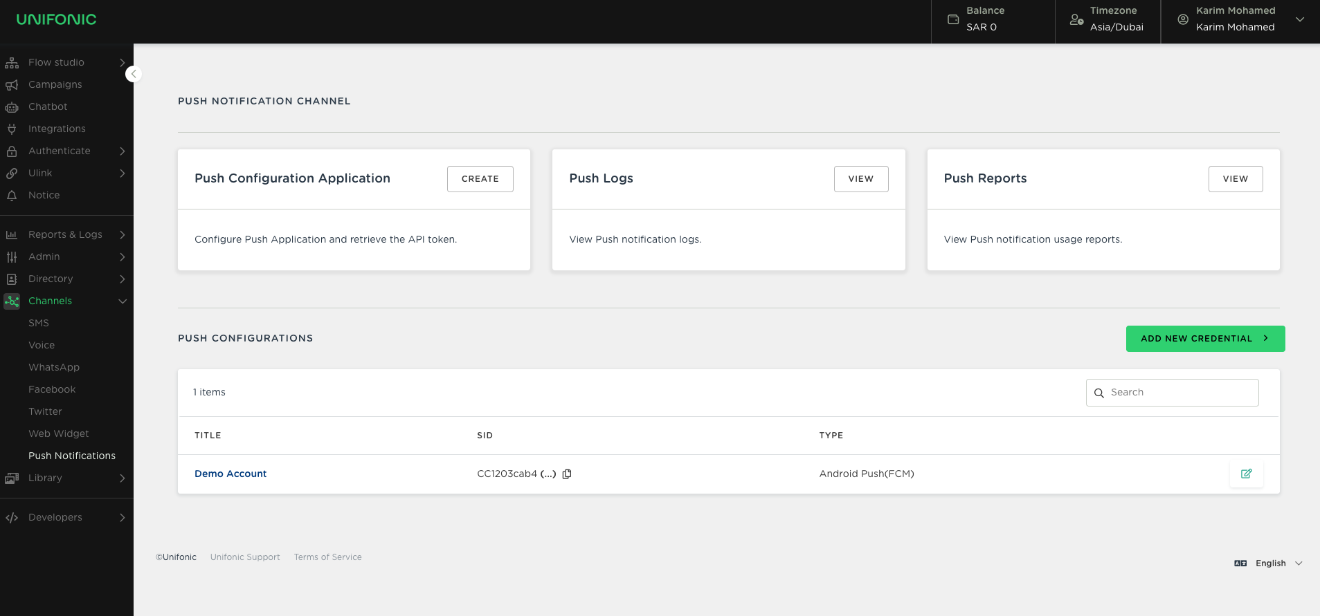Expand the Library submenu chevron
Screen dimensions: 1320x616
123,478
